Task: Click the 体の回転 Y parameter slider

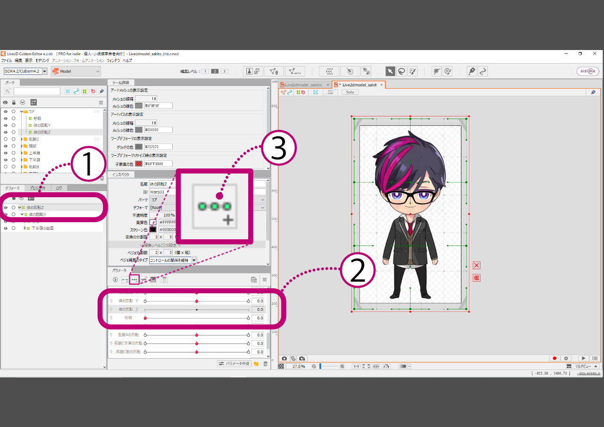Action: [197, 301]
